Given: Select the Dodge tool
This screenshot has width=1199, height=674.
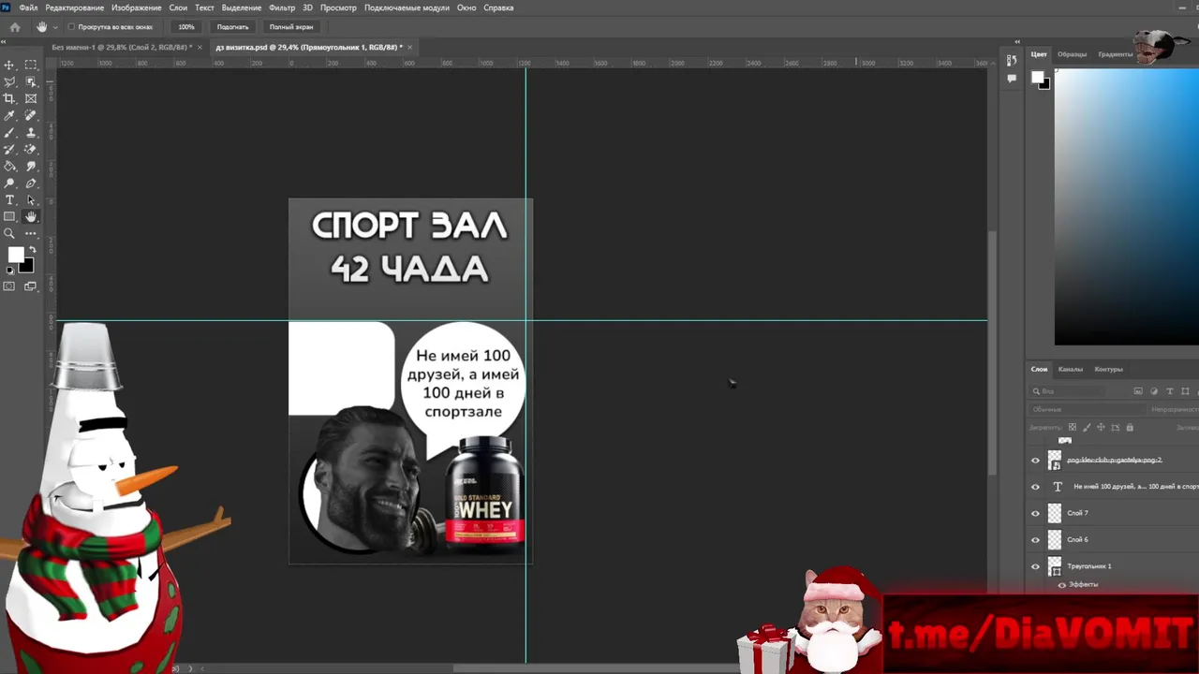Looking at the screenshot, I should (9, 183).
